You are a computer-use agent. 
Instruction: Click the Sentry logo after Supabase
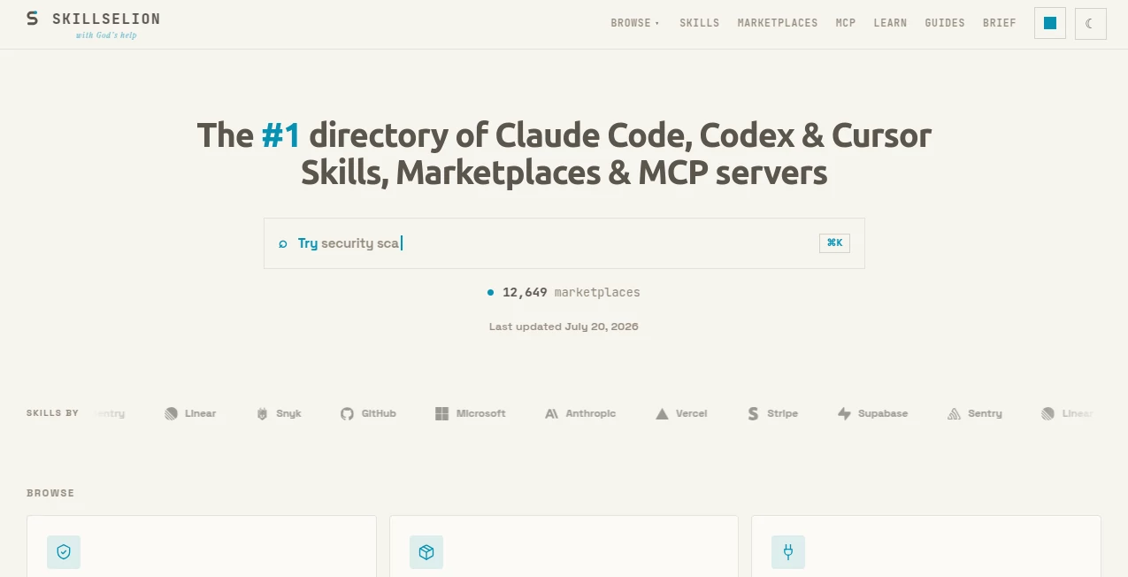click(954, 413)
